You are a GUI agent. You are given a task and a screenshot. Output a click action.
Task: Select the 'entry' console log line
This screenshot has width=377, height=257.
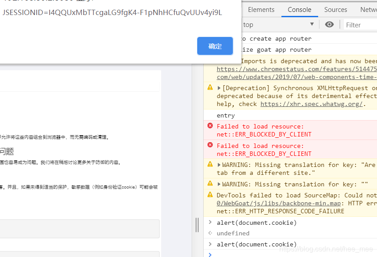[226, 115]
